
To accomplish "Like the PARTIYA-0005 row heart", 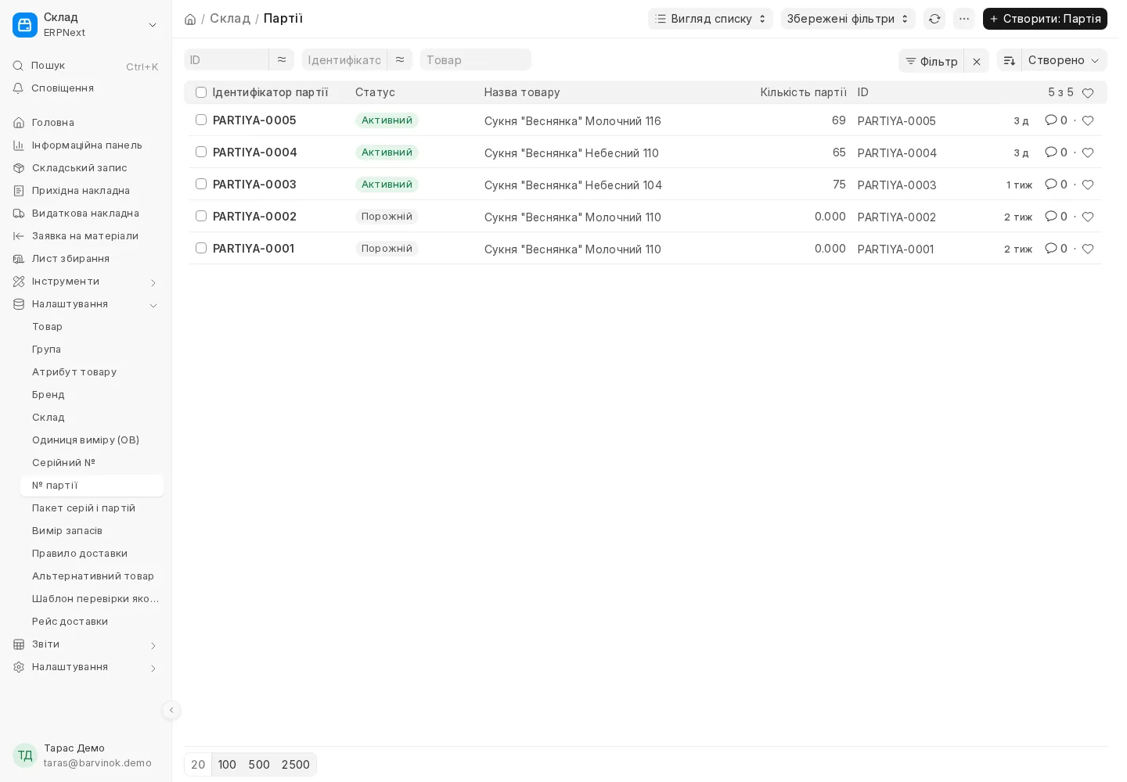I will [1088, 120].
